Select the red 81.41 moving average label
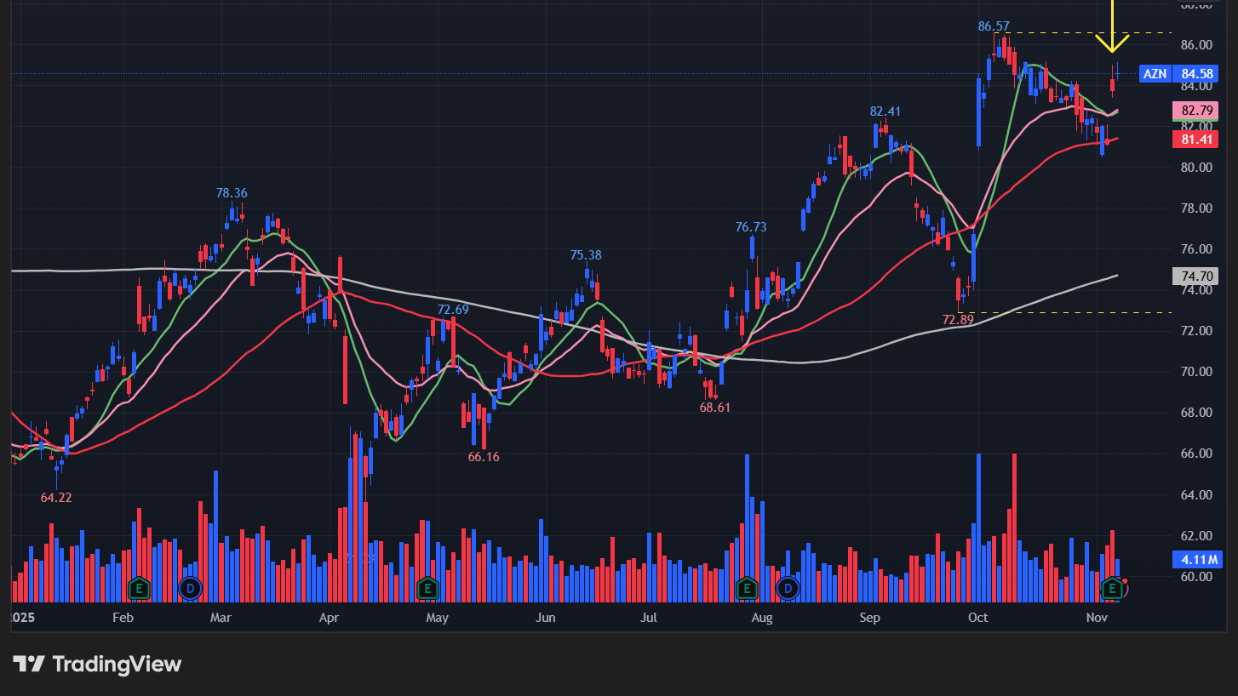Image resolution: width=1238 pixels, height=696 pixels. click(x=1196, y=139)
